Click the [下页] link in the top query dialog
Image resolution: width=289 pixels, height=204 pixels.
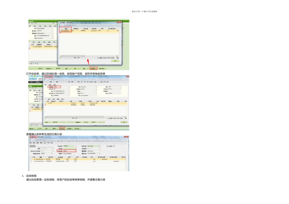point(109,58)
